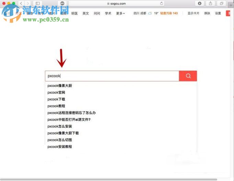234x181 pixels.
Task: Select suggestion pxcook安装教程
Action: (60, 147)
